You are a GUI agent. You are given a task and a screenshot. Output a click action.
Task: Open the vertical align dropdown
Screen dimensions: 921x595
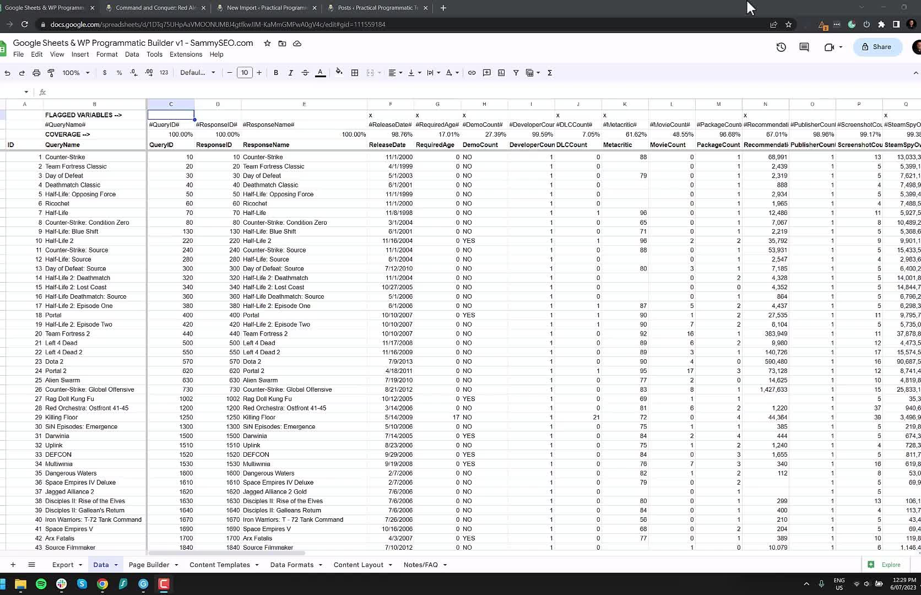(x=414, y=73)
